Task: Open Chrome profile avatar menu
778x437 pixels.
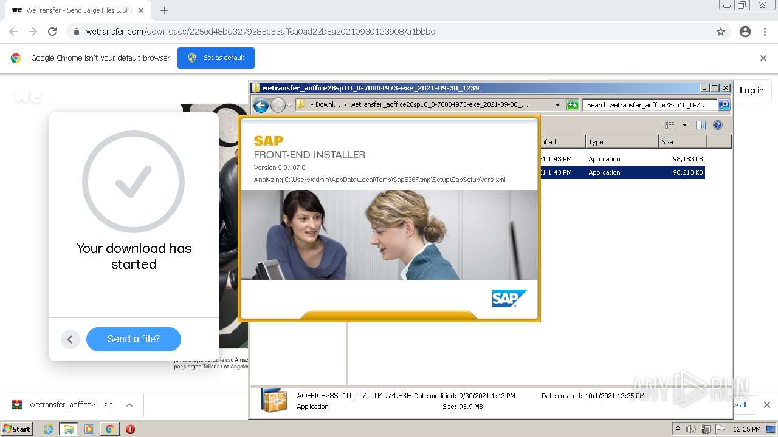Action: 745,32
